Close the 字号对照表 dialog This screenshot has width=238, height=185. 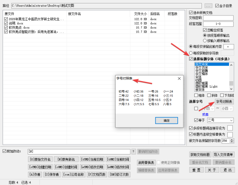click(179, 79)
